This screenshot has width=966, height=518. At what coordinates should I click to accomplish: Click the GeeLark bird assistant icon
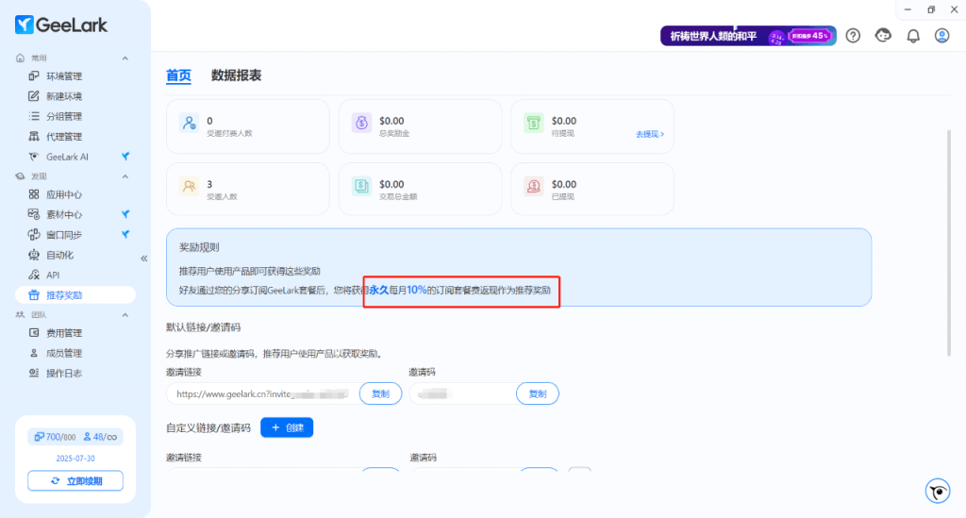[937, 491]
